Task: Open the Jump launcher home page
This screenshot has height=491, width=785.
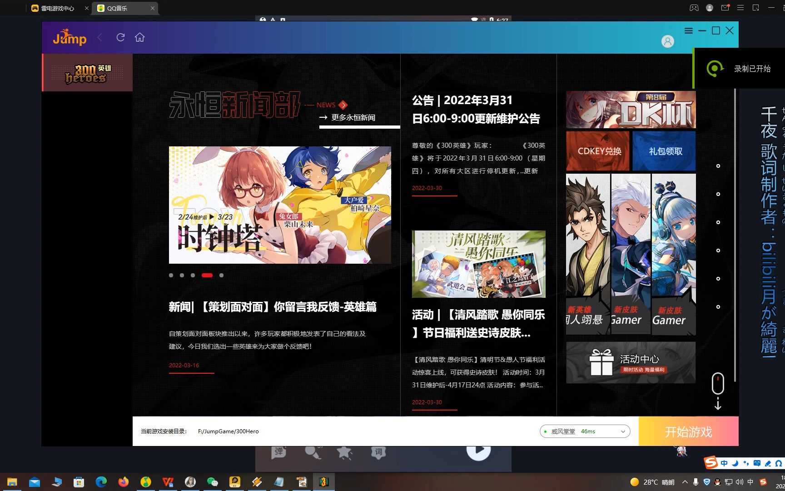Action: click(139, 37)
